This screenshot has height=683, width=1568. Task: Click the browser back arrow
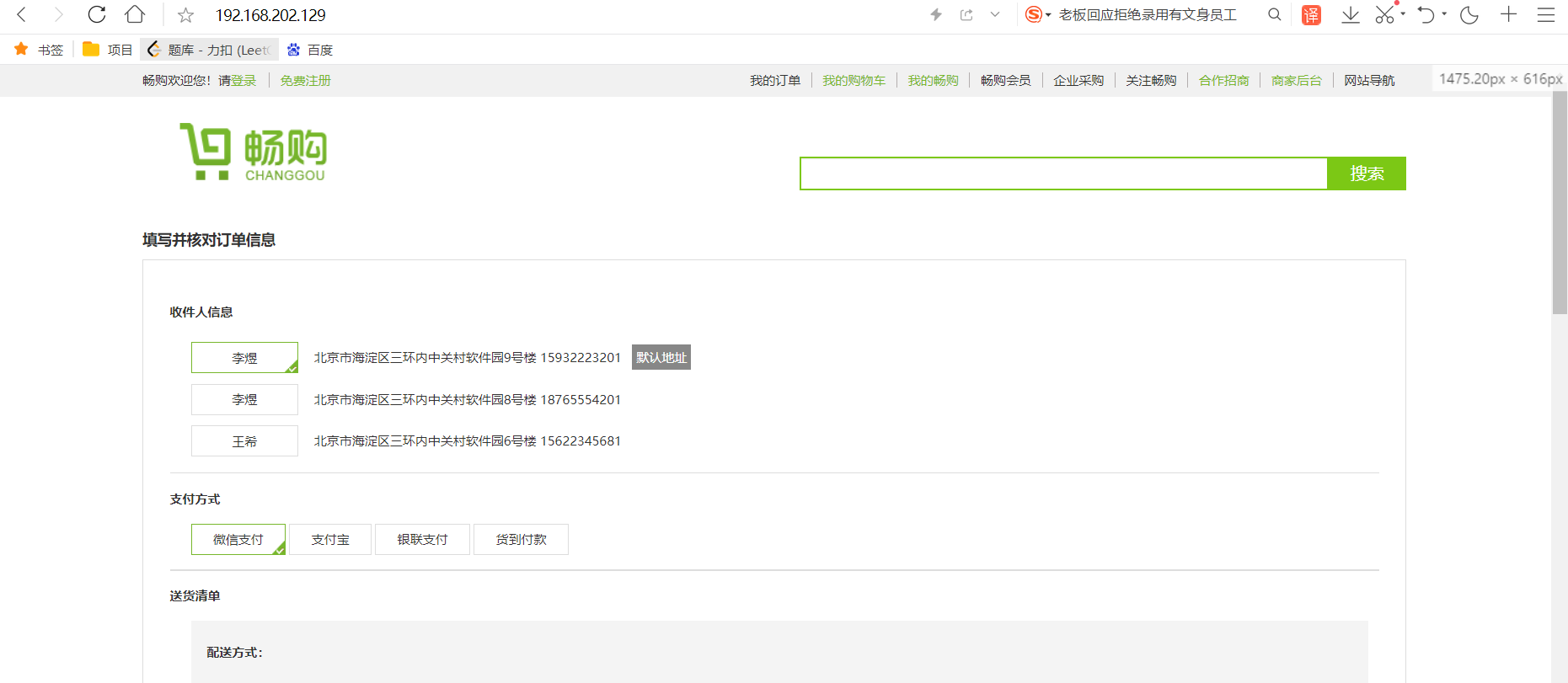coord(22,14)
